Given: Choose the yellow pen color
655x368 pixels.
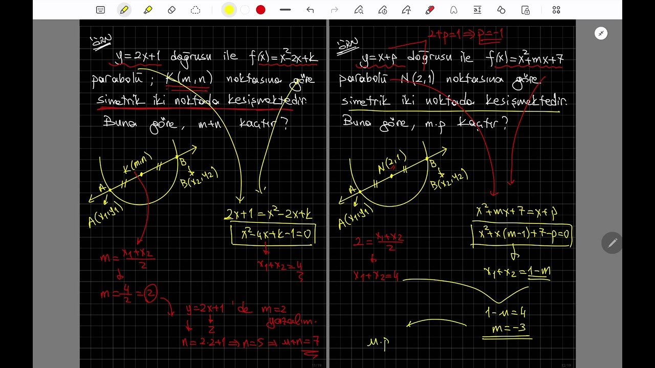Looking at the screenshot, I should coord(229,10).
